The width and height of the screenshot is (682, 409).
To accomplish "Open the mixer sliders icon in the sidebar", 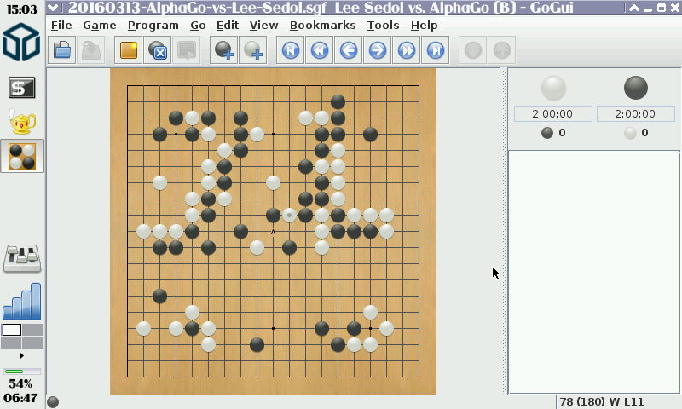I will pos(22,259).
